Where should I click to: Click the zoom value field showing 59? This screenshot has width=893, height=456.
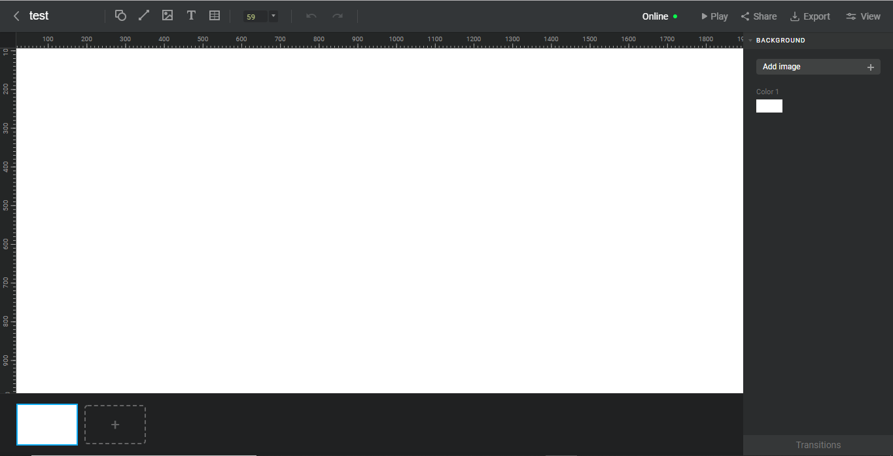click(255, 16)
